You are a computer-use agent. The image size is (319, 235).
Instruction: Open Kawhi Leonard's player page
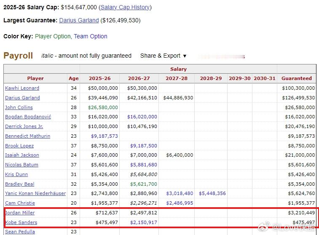pos(22,88)
